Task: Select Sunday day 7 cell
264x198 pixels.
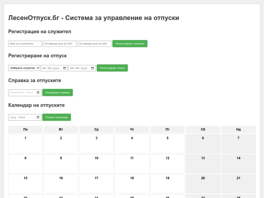Action: click(x=239, y=144)
